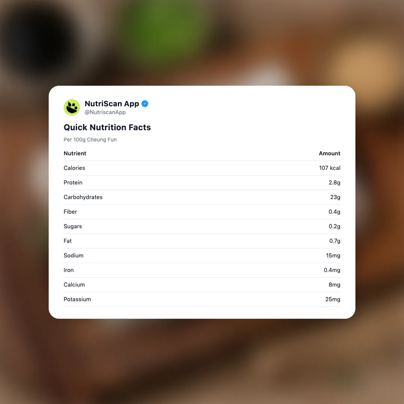404x404 pixels.
Task: Select the Protein row label
Action: [x=73, y=183]
